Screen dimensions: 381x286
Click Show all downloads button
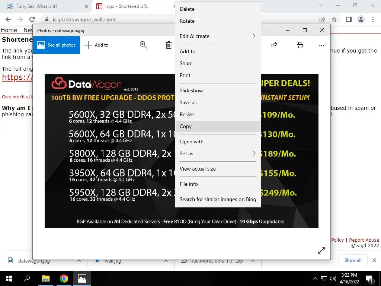[x=353, y=260]
